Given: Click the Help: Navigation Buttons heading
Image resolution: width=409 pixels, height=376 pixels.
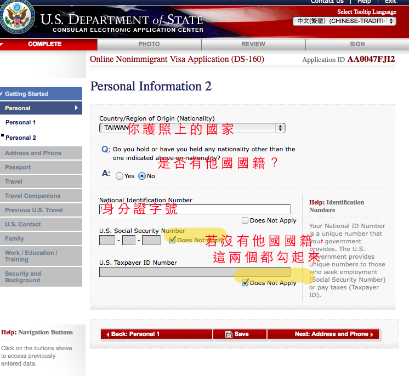Looking at the screenshot, I should coord(37,332).
